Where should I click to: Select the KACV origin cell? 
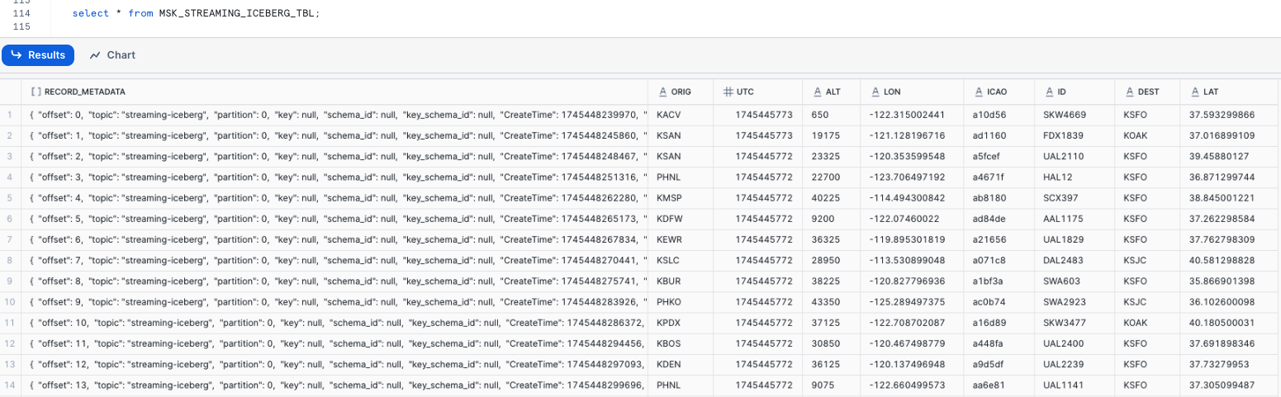pos(681,115)
